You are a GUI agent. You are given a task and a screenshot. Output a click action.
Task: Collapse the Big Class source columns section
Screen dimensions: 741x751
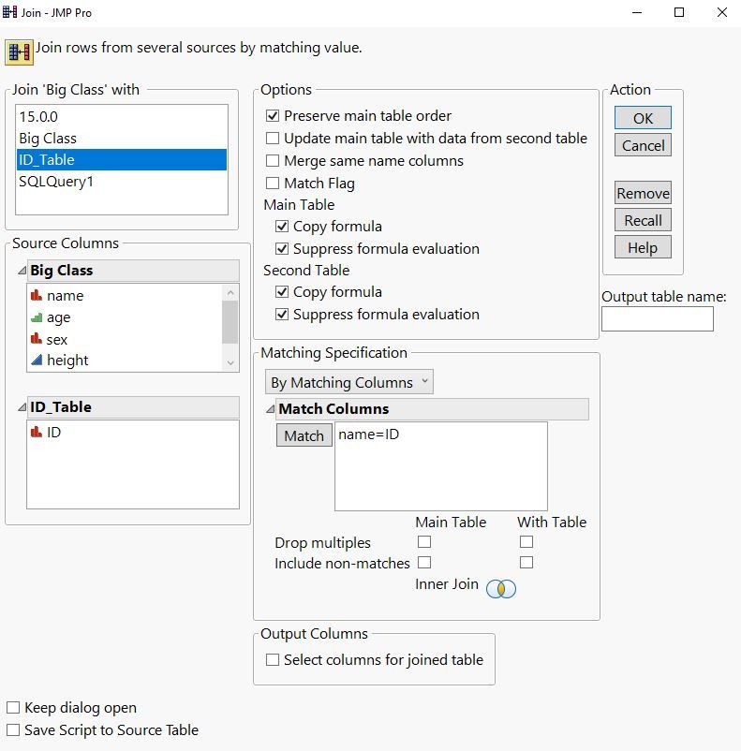point(22,271)
